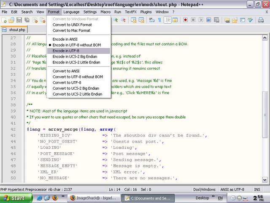The image size is (270, 203).
Task: Open the Settings menu
Action: click(x=90, y=12)
